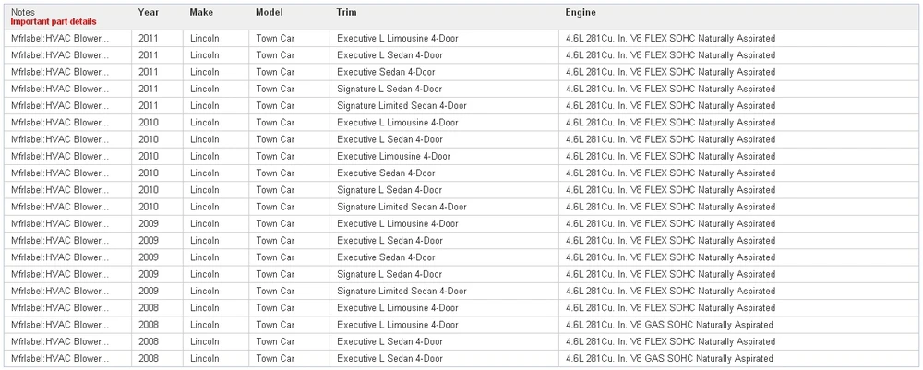The height and width of the screenshot is (370, 923).
Task: Select the 2010 Signature Limited Sedan 4-Door cell
Action: (x=402, y=207)
